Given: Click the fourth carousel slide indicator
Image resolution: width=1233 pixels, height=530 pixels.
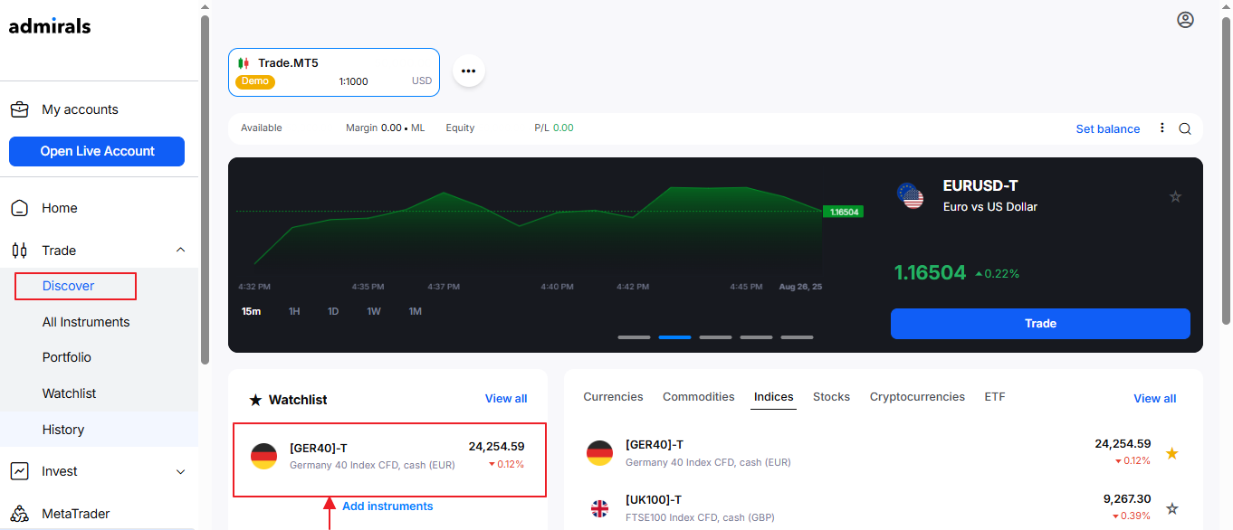Looking at the screenshot, I should [756, 337].
